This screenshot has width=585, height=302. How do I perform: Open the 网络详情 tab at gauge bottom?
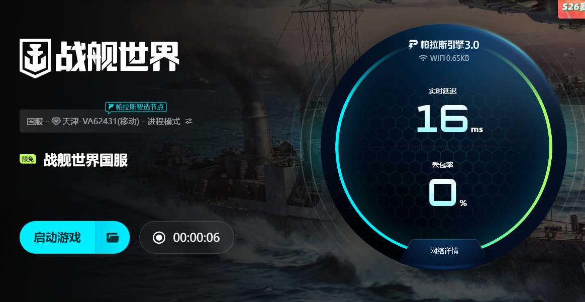pyautogui.click(x=444, y=251)
